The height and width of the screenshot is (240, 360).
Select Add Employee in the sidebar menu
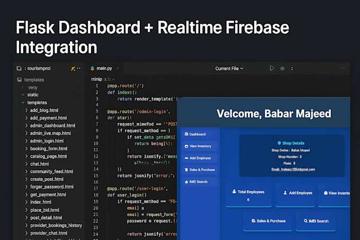[200, 158]
